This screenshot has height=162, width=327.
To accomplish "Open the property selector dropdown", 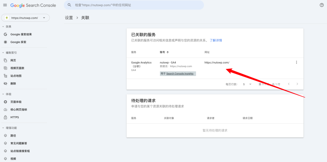I will [26, 18].
